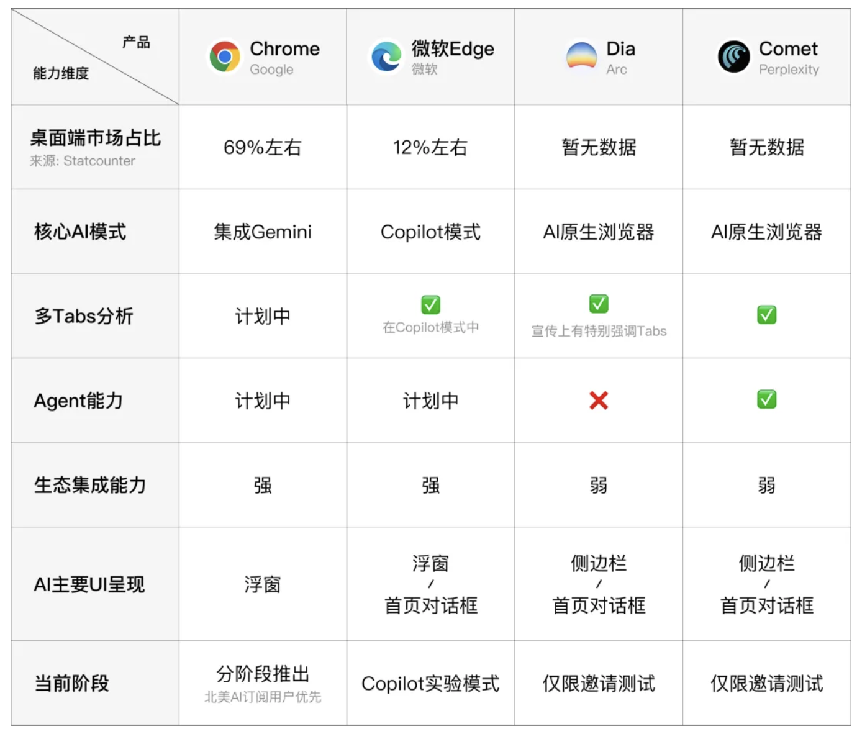Viewport: 857px width, 734px height.
Task: Click the 69%左右 market share cell
Action: click(263, 147)
